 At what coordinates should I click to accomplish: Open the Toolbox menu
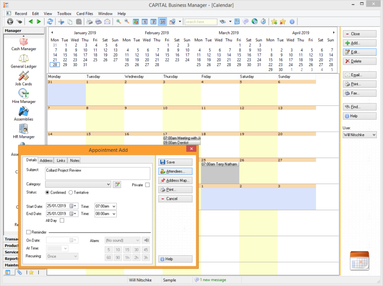pos(64,13)
